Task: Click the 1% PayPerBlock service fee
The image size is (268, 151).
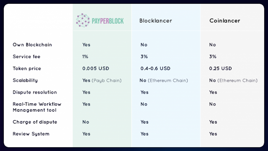Action: click(85, 56)
